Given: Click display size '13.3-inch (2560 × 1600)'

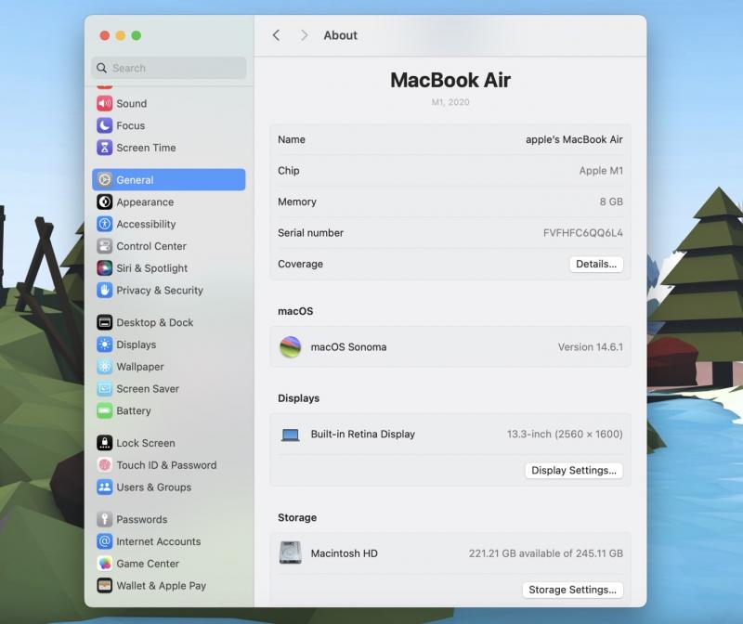Looking at the screenshot, I should 565,434.
